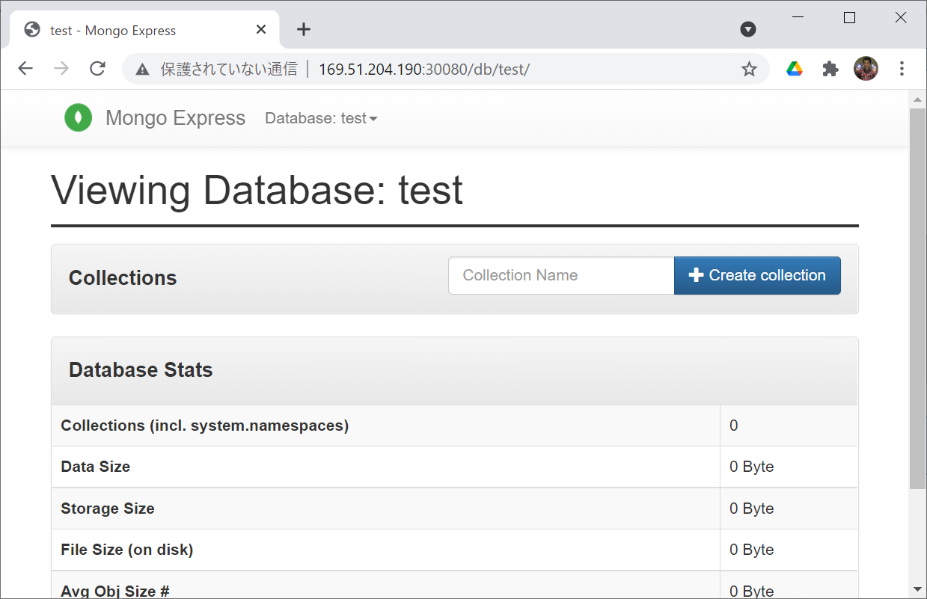This screenshot has width=927, height=599.
Task: Go back using the browser back arrow
Action: coord(25,69)
